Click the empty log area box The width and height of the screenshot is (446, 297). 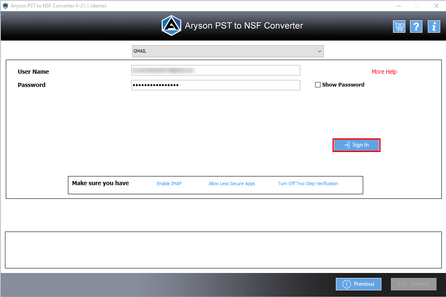point(223,250)
